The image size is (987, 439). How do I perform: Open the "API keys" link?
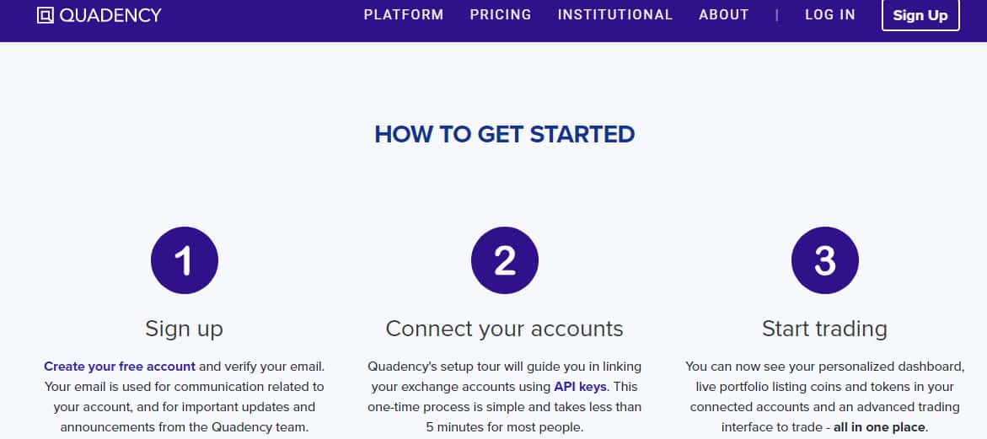pyautogui.click(x=580, y=387)
